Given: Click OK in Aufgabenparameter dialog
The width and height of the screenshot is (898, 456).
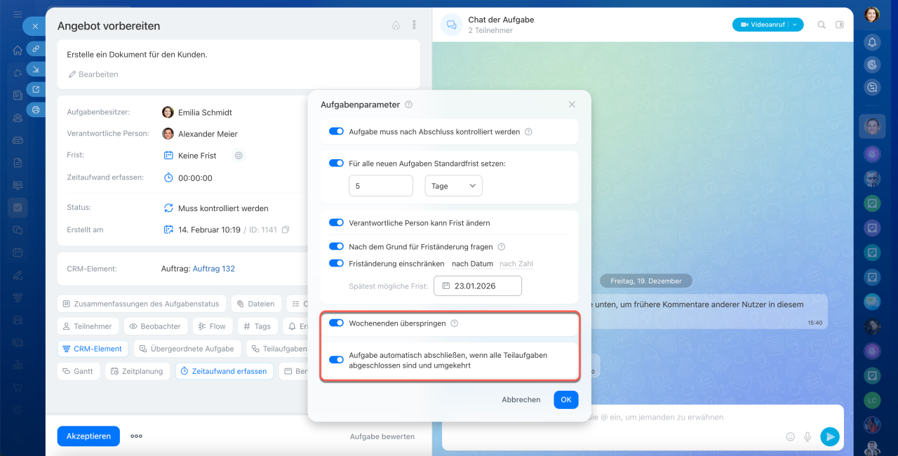Looking at the screenshot, I should pos(565,400).
